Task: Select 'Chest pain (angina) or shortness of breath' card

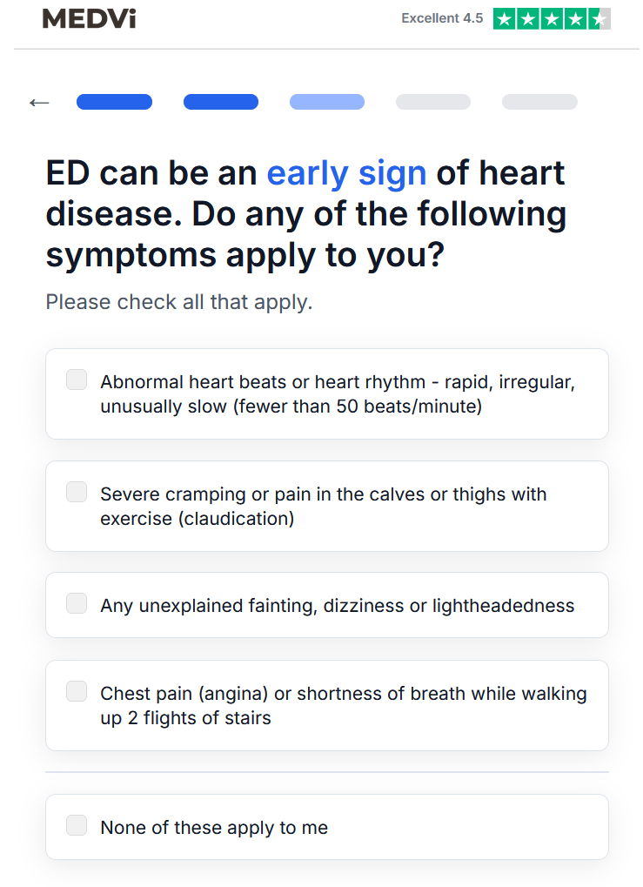Action: pos(327,705)
